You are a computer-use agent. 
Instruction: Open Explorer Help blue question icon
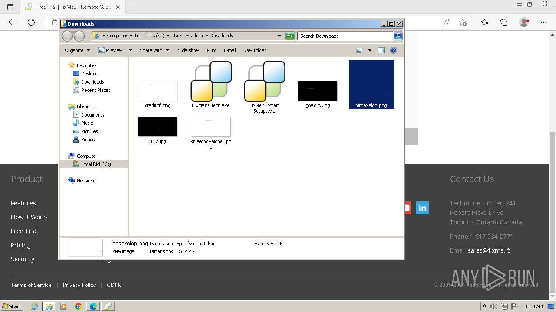click(x=394, y=50)
